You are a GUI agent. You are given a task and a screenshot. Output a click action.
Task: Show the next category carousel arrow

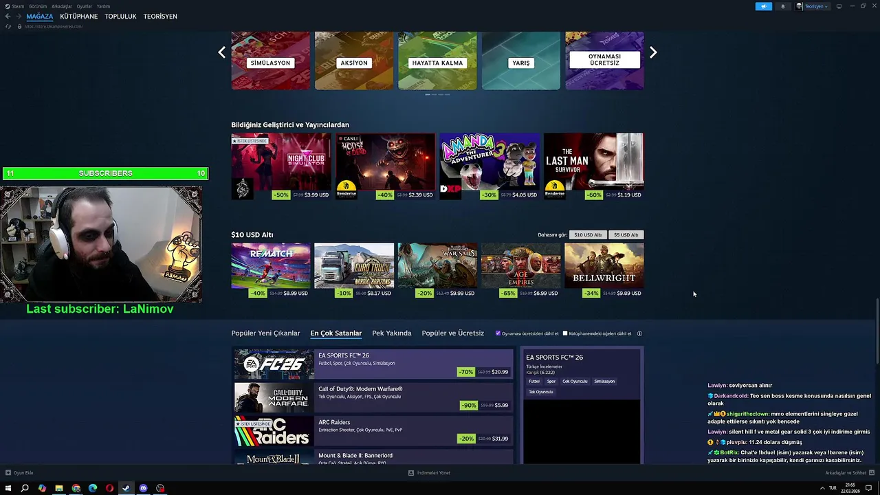click(653, 52)
